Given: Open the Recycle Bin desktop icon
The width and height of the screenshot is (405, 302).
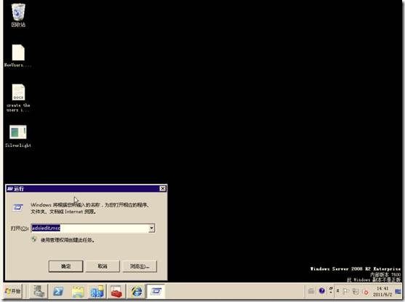Looking at the screenshot, I should [18, 15].
